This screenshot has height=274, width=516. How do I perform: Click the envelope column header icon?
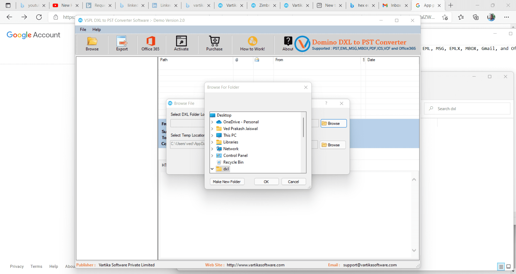(x=257, y=60)
